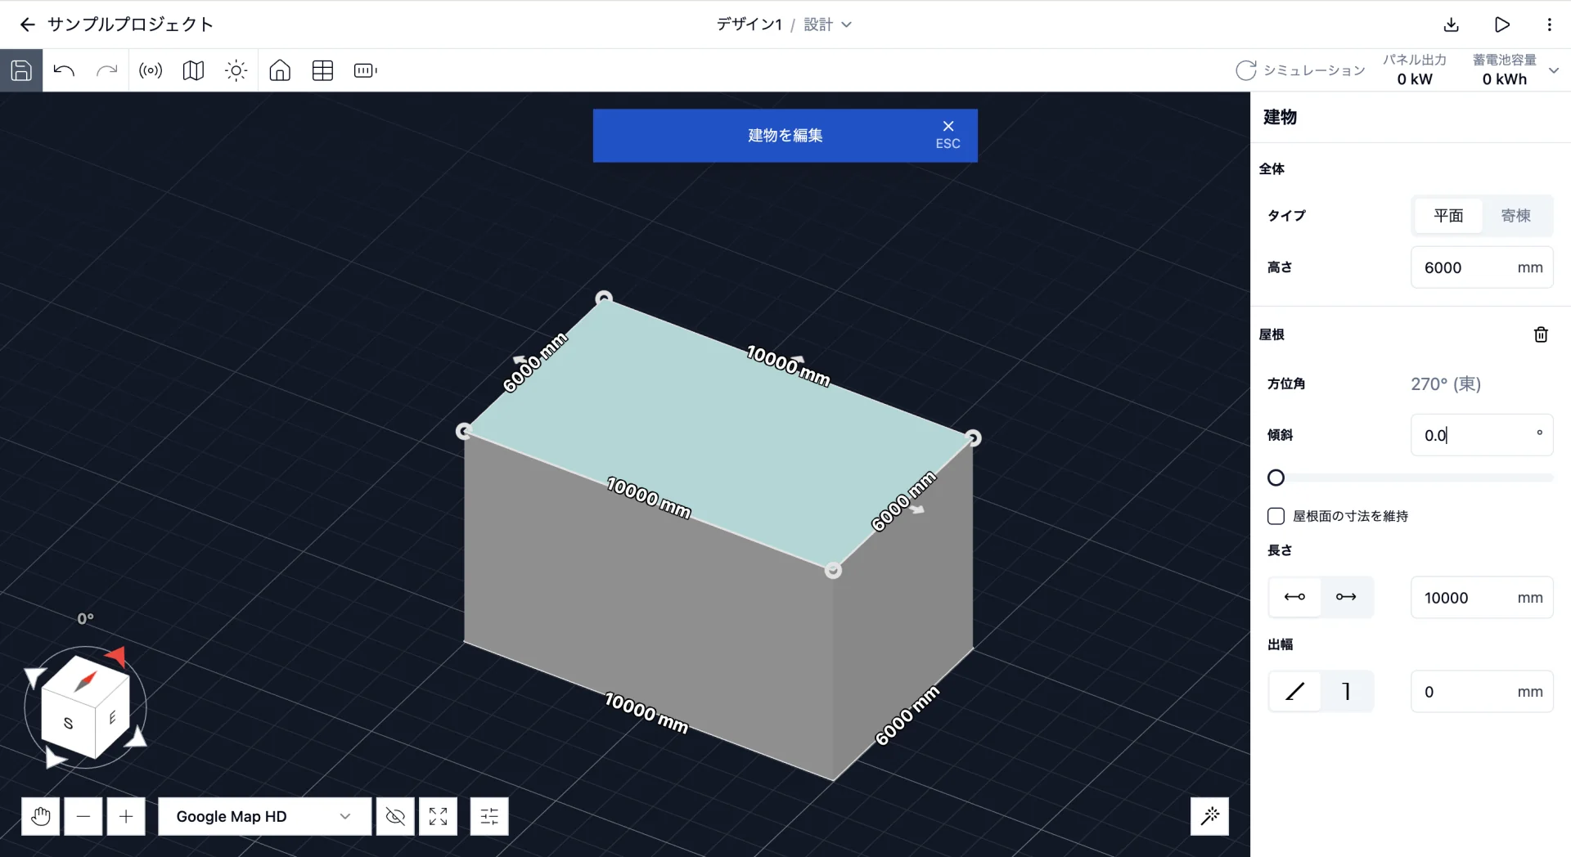Click the 出幅 0 mm input field
This screenshot has width=1571, height=857.
click(x=1482, y=692)
